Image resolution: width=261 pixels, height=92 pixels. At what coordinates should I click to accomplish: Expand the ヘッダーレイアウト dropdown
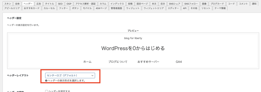tap(70, 75)
